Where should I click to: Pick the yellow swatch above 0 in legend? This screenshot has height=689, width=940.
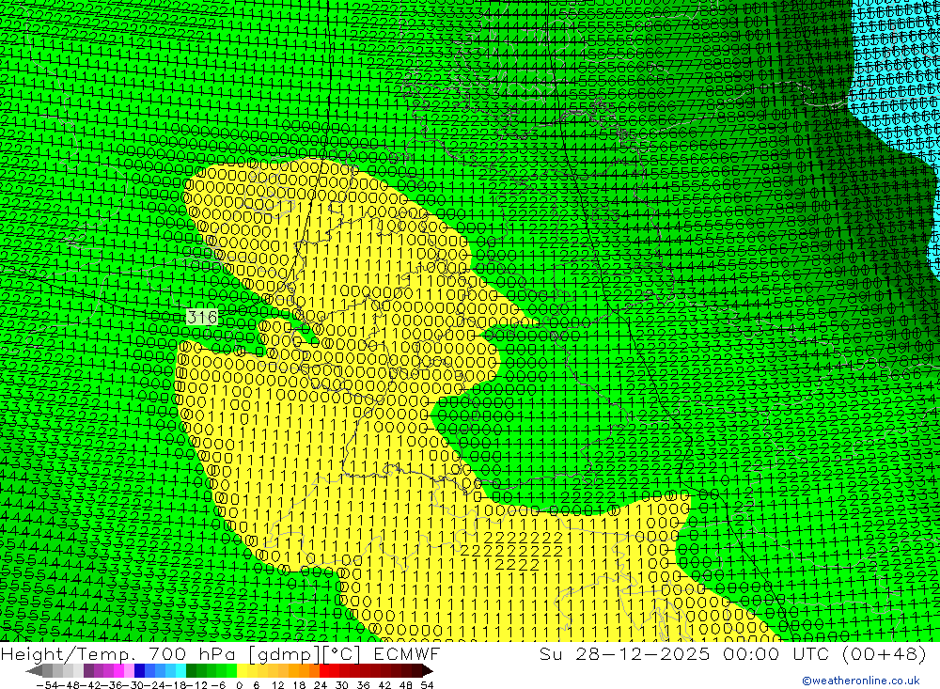pos(243,671)
